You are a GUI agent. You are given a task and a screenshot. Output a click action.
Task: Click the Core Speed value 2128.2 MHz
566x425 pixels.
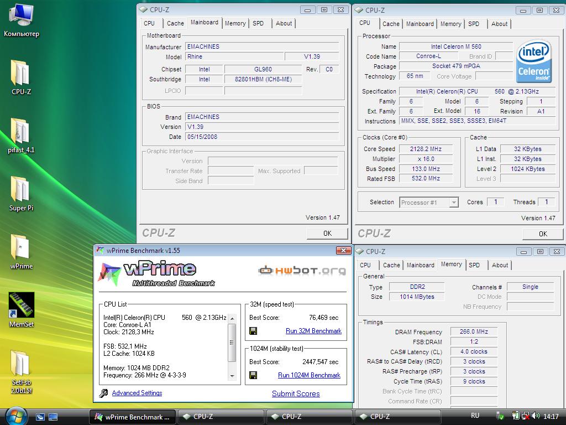[x=426, y=149]
